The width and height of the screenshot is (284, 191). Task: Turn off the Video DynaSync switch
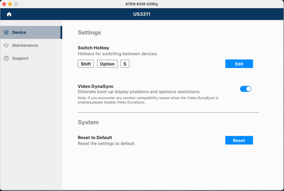click(x=246, y=89)
